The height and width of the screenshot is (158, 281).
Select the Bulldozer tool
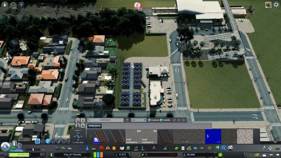(277, 148)
